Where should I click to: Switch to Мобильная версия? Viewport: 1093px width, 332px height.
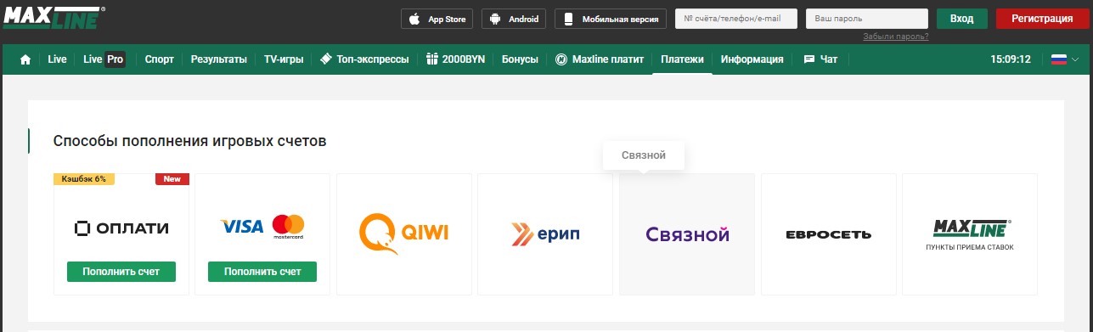[x=611, y=19]
